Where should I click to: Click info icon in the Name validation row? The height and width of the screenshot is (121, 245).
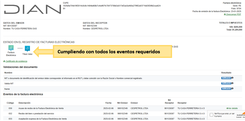[x=232, y=89]
